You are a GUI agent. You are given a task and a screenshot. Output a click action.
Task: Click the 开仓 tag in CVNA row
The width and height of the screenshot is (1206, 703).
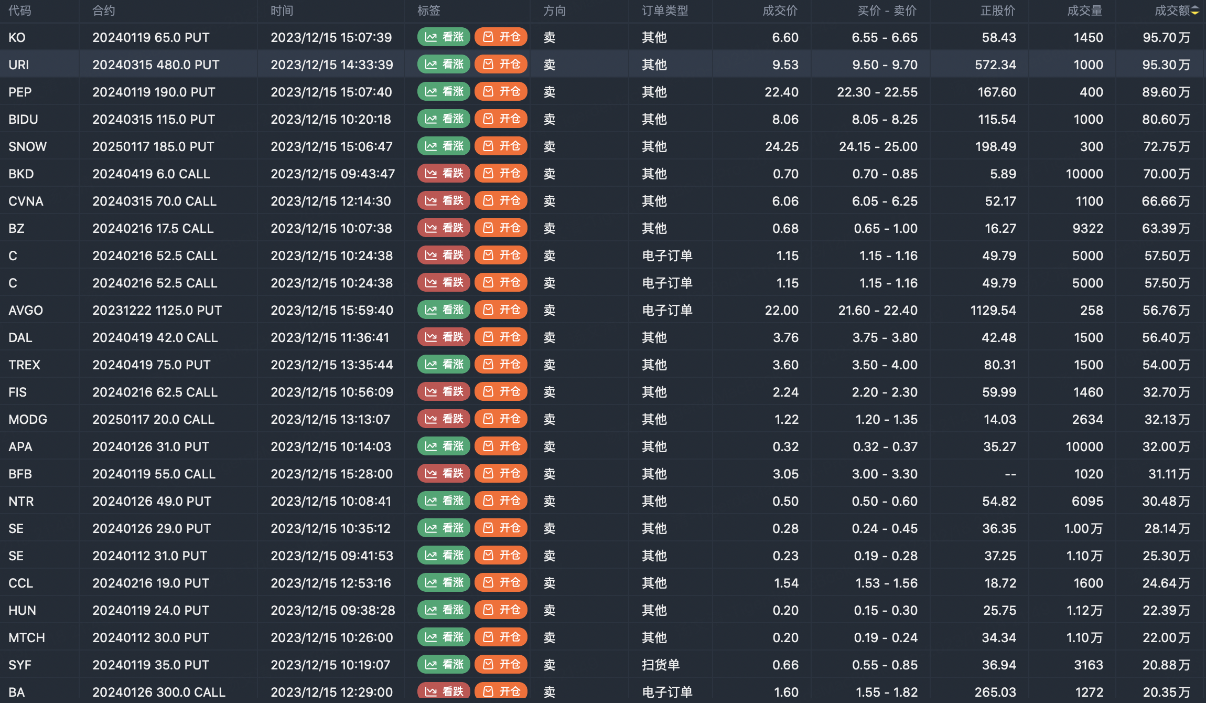501,201
